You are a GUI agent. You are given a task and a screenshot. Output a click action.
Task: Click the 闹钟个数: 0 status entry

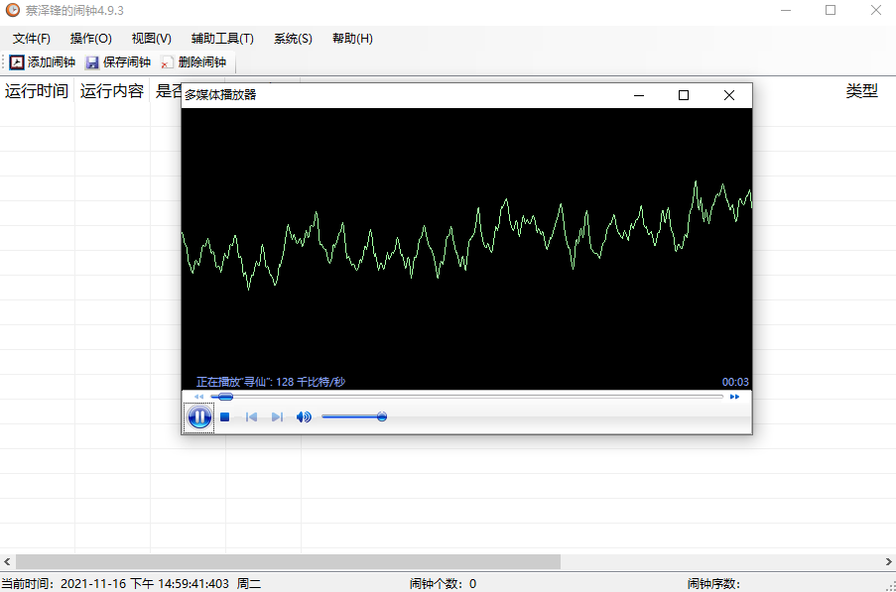pos(443,583)
